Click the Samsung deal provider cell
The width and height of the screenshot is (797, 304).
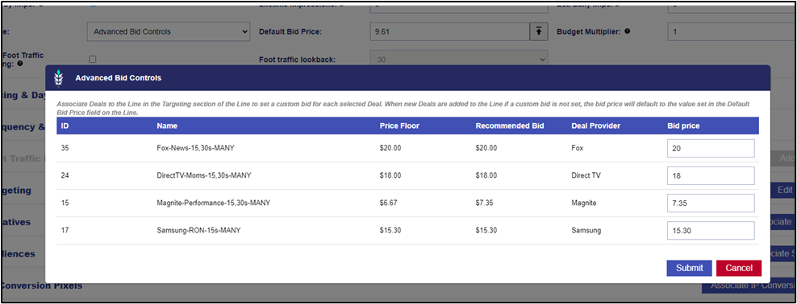click(586, 231)
